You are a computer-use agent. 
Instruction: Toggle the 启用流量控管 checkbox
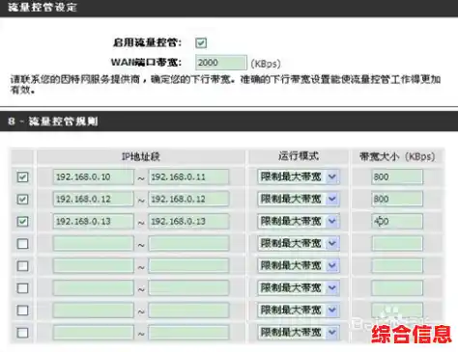click(x=201, y=42)
